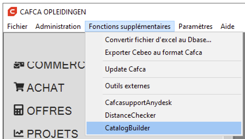Open the ACHAT module label

[x=45, y=88]
